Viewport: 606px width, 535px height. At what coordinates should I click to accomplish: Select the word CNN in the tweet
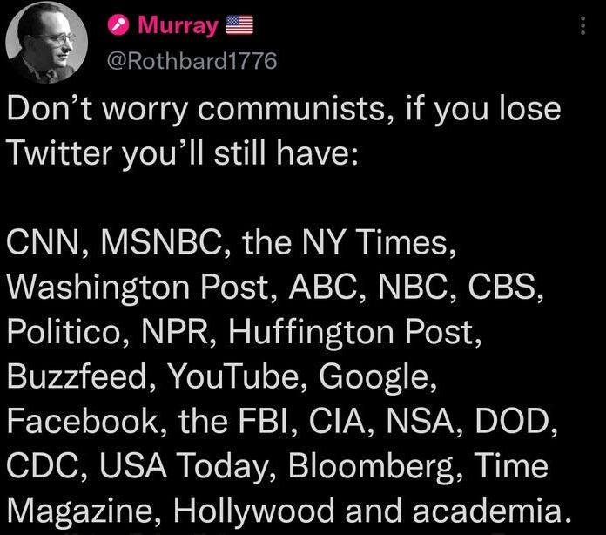pyautogui.click(x=42, y=241)
